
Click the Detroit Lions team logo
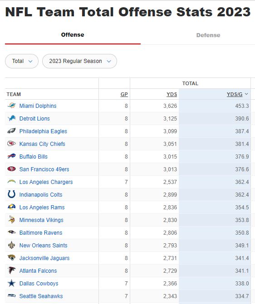[x=11, y=118]
